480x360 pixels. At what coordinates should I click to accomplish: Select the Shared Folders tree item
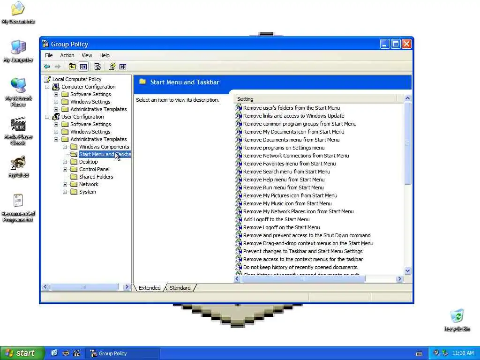click(x=96, y=177)
